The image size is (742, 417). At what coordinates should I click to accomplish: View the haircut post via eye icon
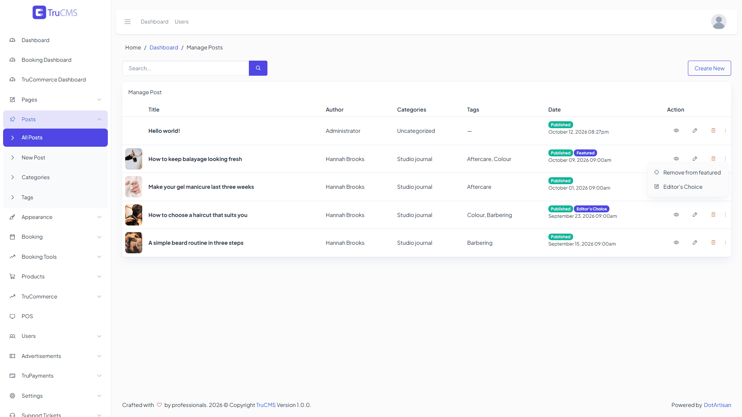click(676, 215)
